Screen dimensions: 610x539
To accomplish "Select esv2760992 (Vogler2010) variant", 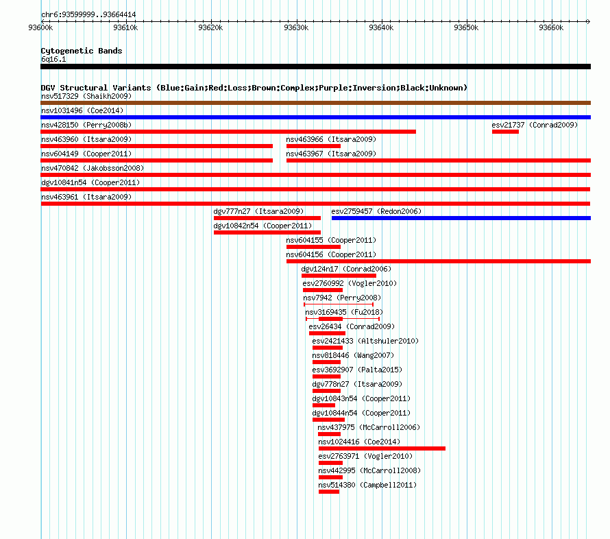I will point(350,283).
